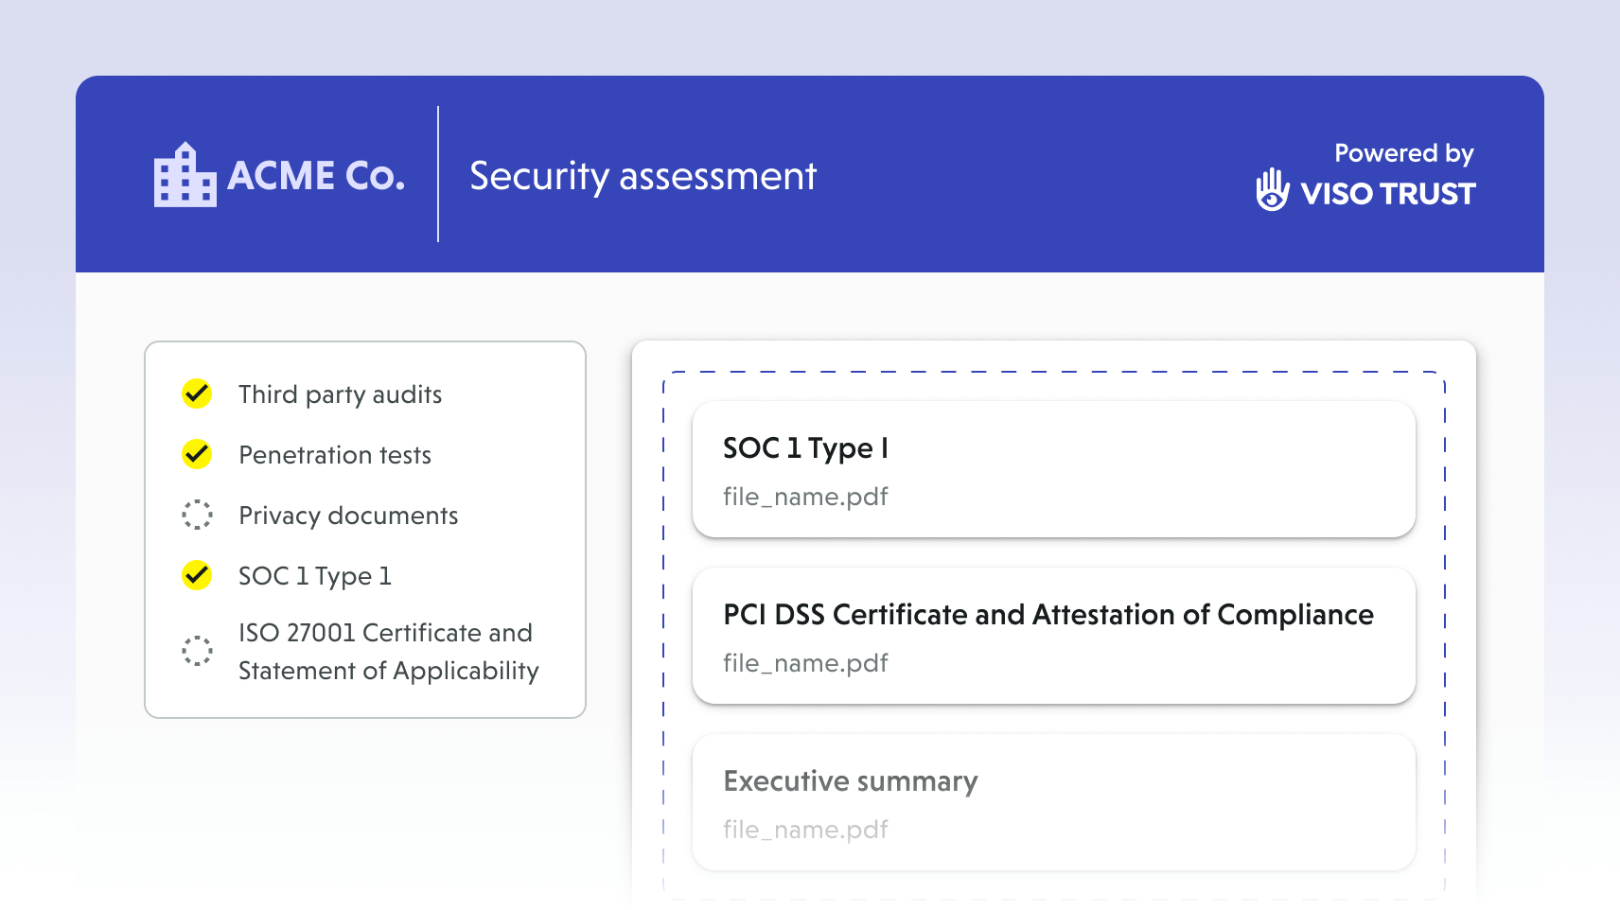Expand the PCI DSS Compliance card
The image size is (1620, 910).
[x=1053, y=636]
